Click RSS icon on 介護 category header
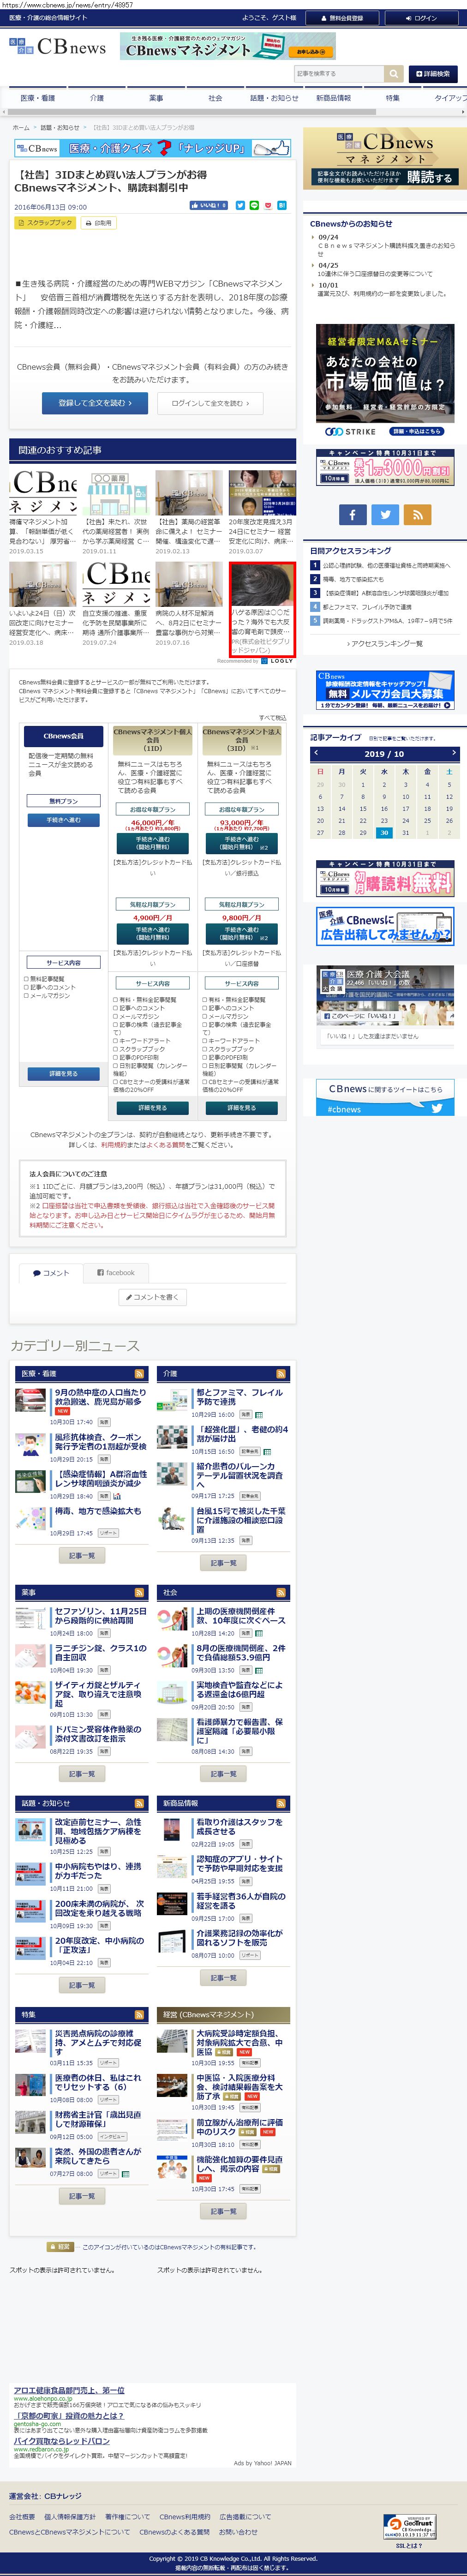Viewport: 467px width, 2576px height. coord(281,1374)
